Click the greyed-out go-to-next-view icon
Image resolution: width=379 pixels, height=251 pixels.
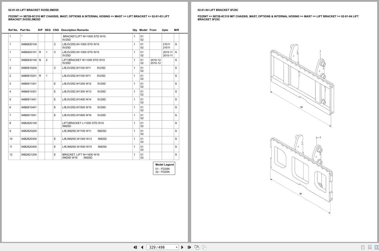pyautogui.click(x=204, y=247)
